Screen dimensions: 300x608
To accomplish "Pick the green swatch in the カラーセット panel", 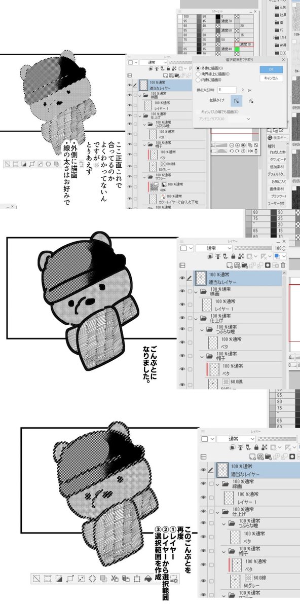I will click(x=236, y=49).
